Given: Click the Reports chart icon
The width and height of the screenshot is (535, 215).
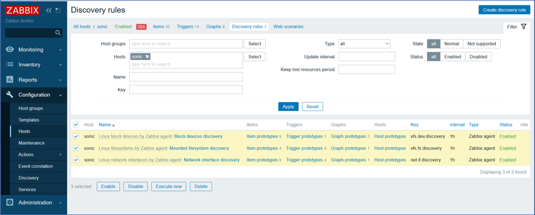Looking at the screenshot, I should coord(10,79).
